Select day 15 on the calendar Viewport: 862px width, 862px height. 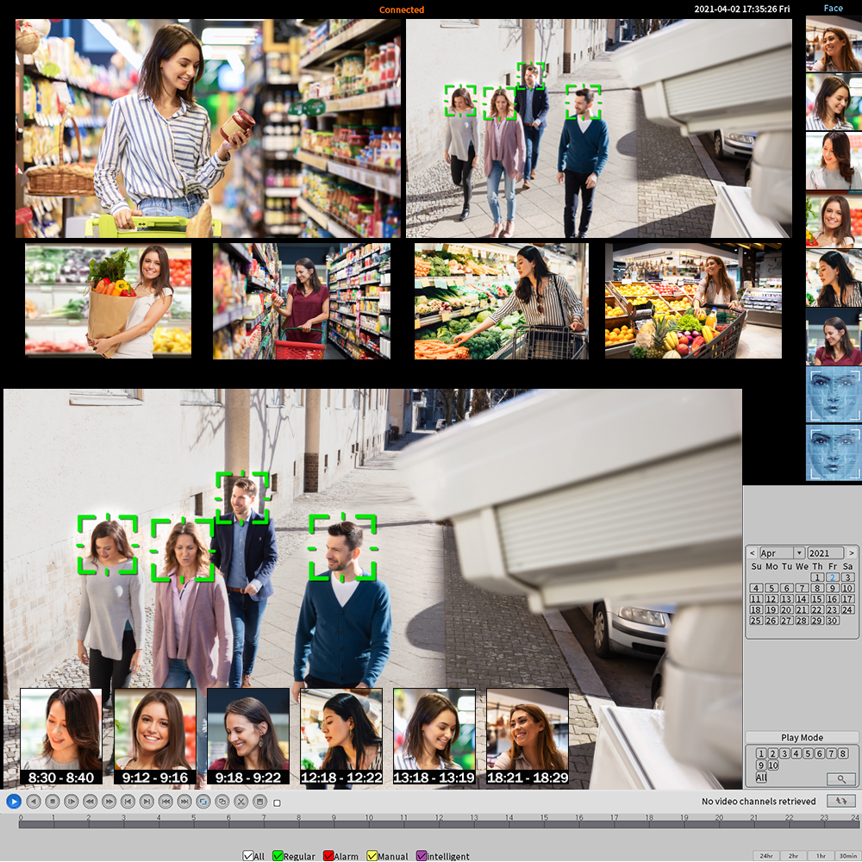[817, 599]
